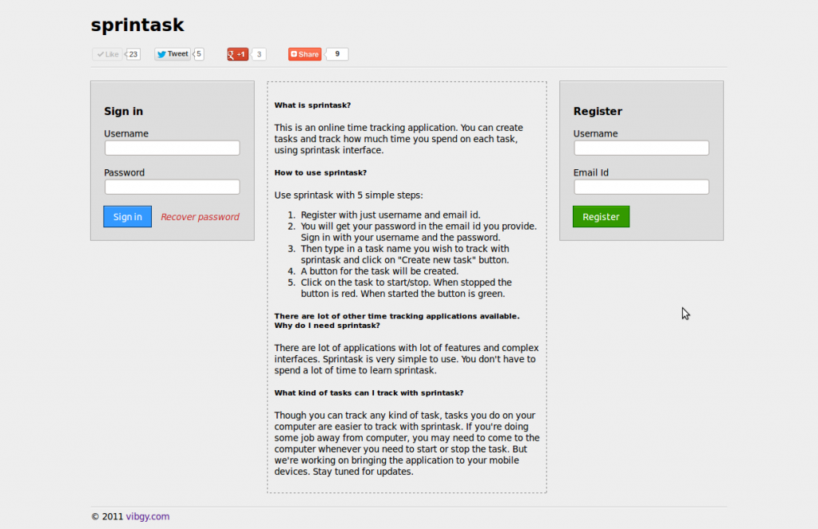The image size is (818, 529).
Task: Click the Like counter showing 23
Action: pos(133,54)
